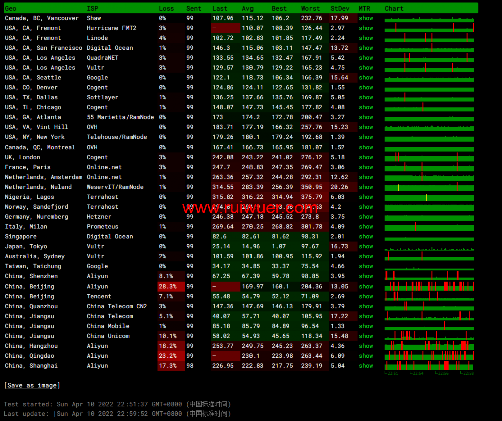Select the 28.3% loss cell for Beijing Aliyun

click(168, 286)
